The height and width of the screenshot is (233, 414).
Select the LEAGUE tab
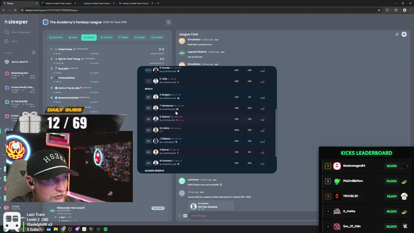(89, 38)
